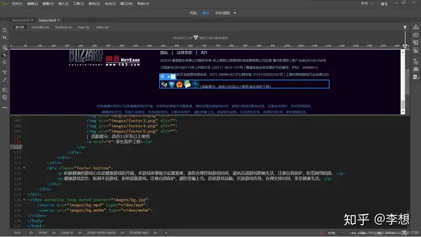Click the 隐私 link in preview
The height and width of the screenshot is (237, 421).
coord(164,53)
